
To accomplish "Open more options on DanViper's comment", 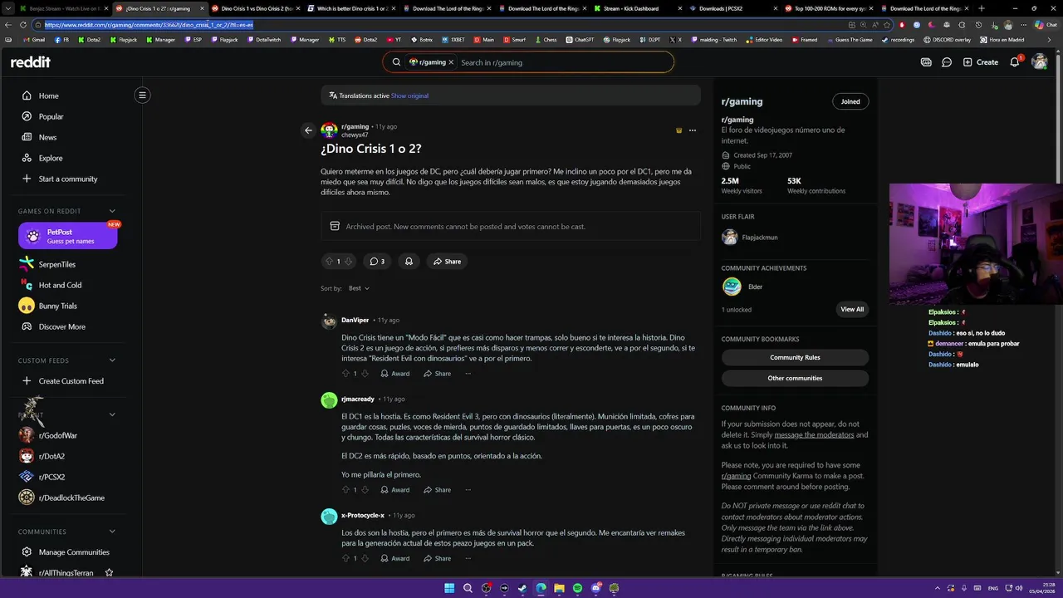I will [468, 374].
